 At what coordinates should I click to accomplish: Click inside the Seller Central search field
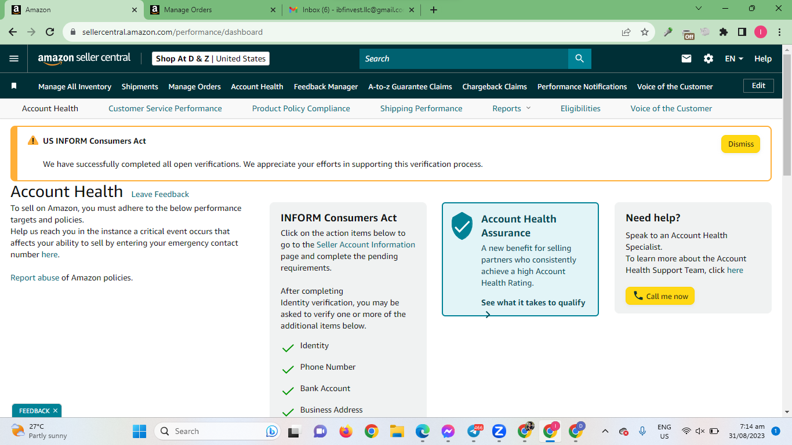pos(464,59)
